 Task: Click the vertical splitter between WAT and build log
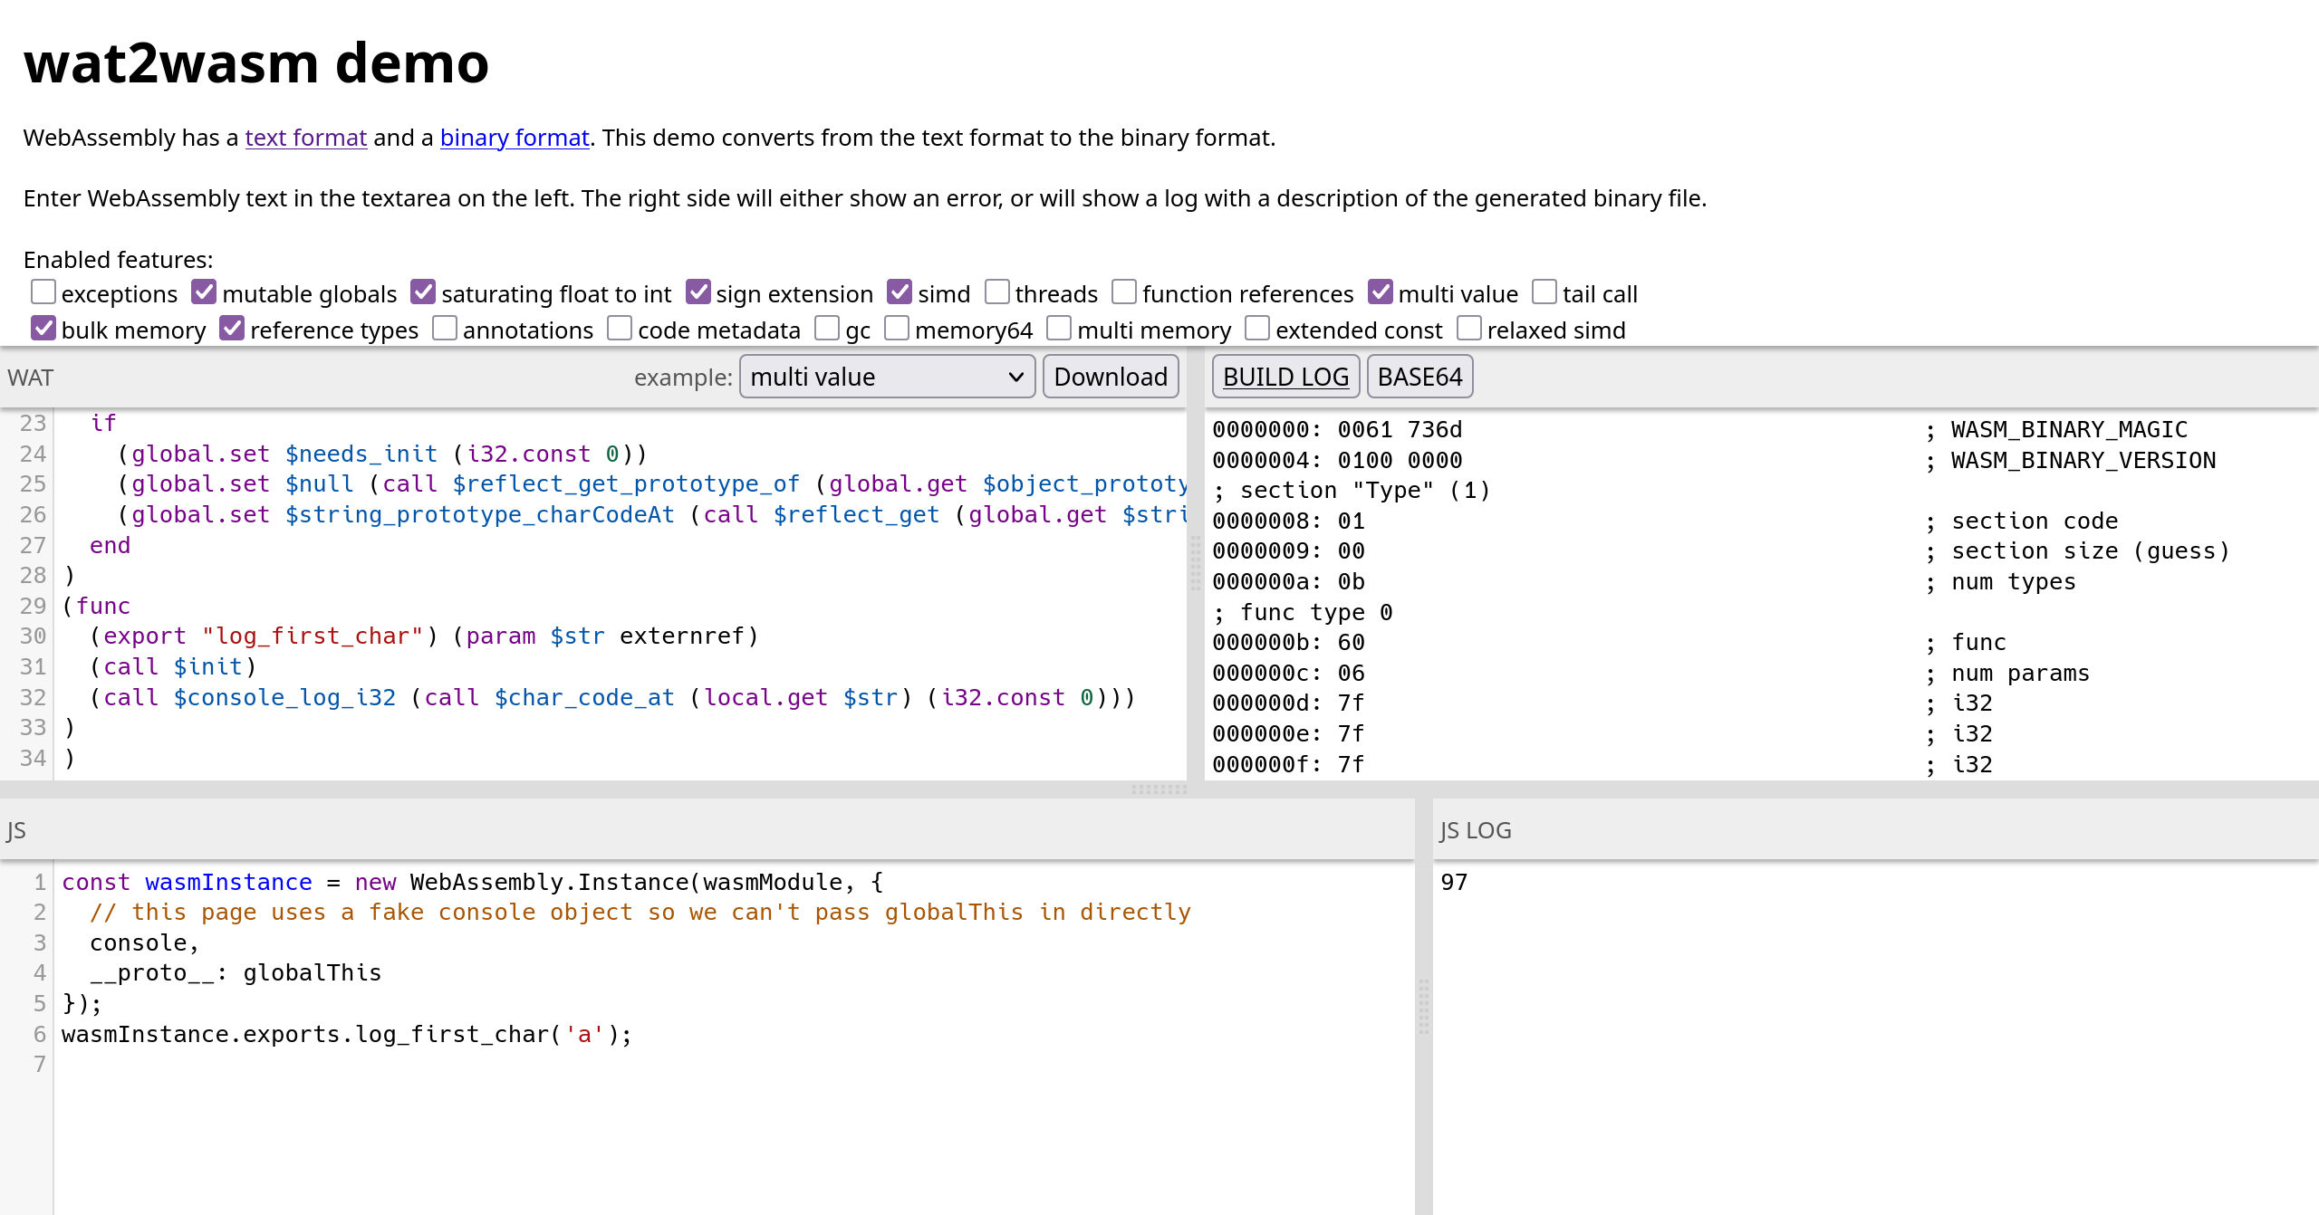pos(1196,563)
